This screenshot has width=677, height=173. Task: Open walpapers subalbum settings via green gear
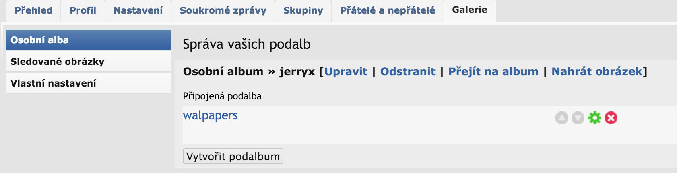tap(594, 118)
